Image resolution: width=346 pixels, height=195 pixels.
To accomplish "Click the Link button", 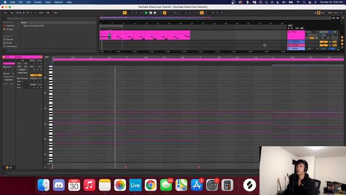I will [x=5, y=13].
